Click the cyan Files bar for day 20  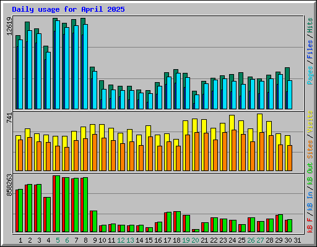pyautogui.click(x=197, y=102)
